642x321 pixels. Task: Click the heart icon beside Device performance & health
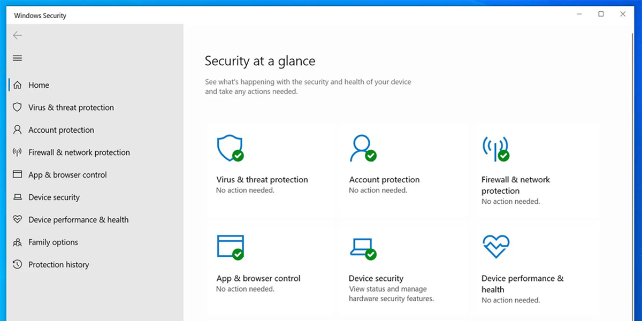[18, 220]
